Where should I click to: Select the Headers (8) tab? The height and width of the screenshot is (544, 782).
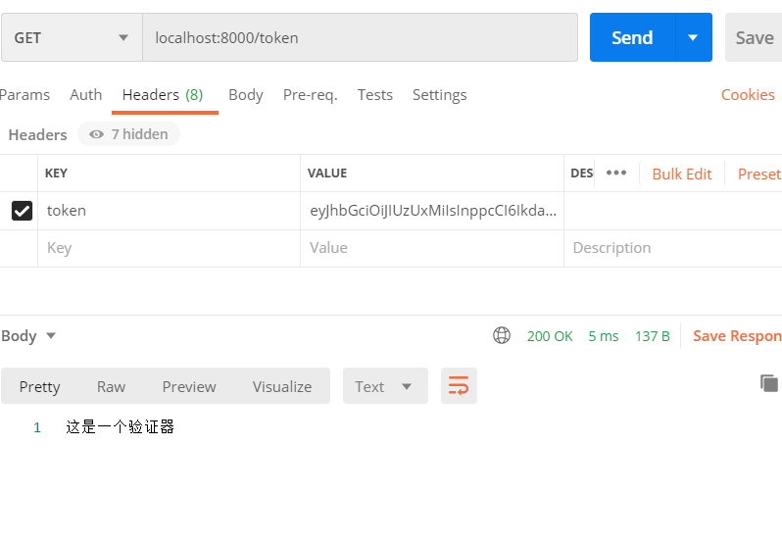click(163, 95)
